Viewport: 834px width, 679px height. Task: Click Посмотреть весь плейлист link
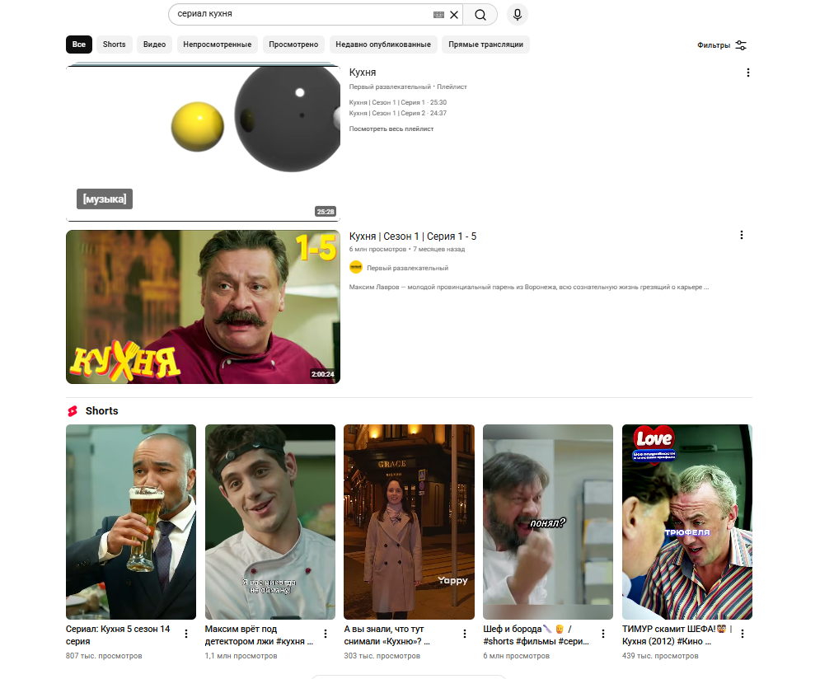pyautogui.click(x=391, y=129)
